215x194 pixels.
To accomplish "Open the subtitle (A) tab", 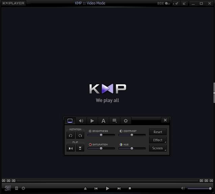I will point(103,121).
